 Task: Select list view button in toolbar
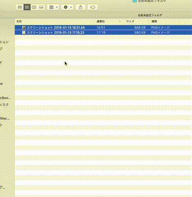[27, 7]
